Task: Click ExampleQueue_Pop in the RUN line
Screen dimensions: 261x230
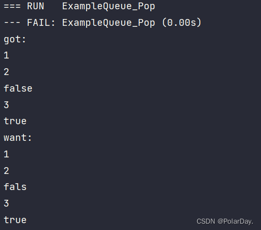Action: (109, 7)
